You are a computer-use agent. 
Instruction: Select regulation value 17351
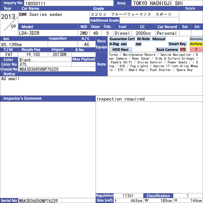pos(128,195)
